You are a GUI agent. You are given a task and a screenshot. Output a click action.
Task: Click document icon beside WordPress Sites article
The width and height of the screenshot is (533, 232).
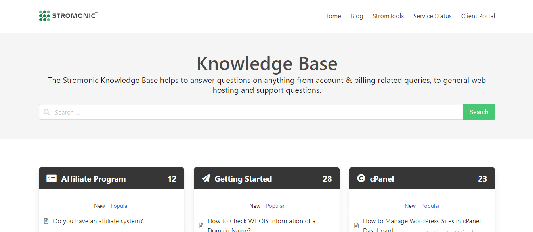[356, 225]
